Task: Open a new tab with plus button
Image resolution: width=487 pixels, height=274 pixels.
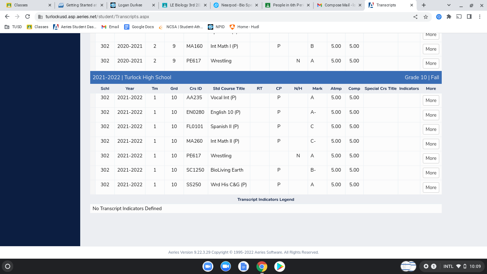Action: [x=424, y=5]
